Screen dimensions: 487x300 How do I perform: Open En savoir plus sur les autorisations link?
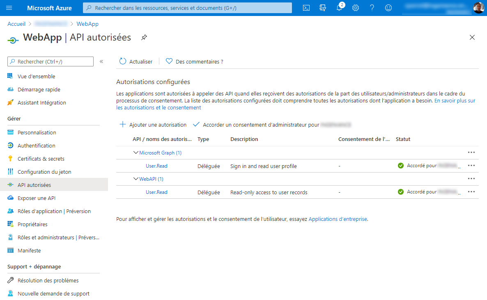296,104
